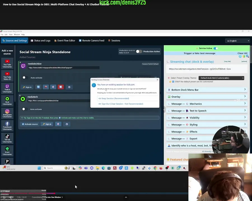Click the shield icon under Clear All

pos(244,56)
